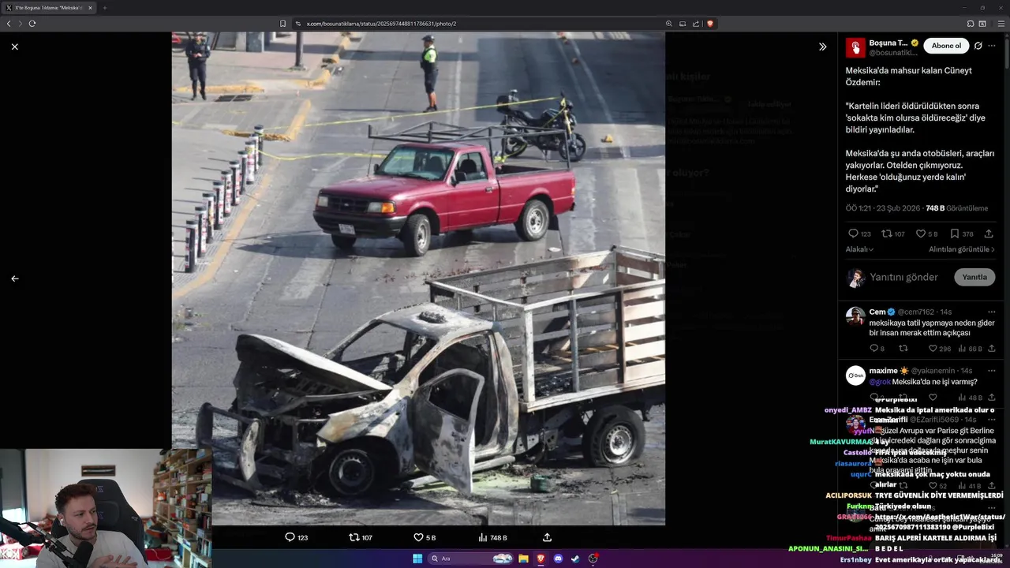Bookmark this page in the address bar

click(x=282, y=24)
